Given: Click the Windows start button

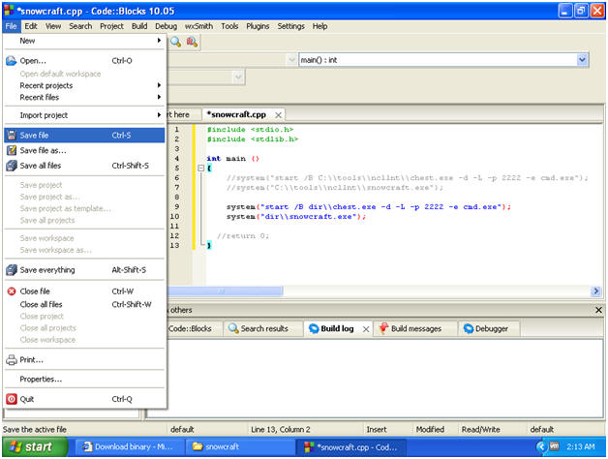Looking at the screenshot, I should [x=35, y=446].
